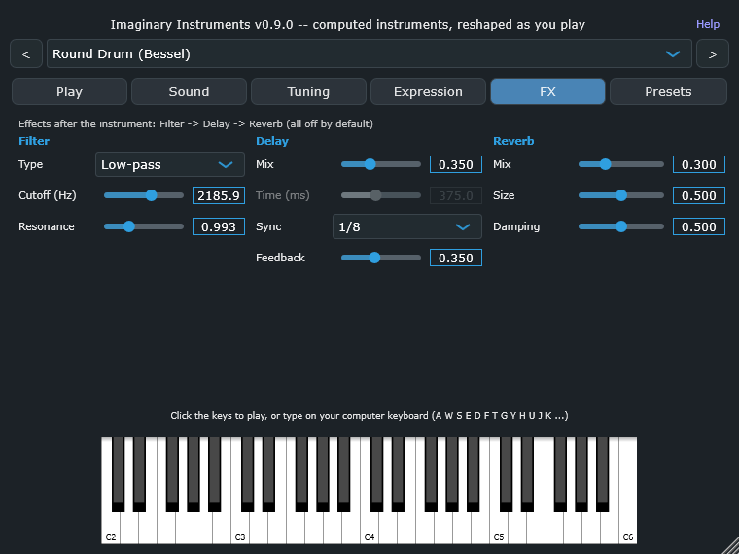Click the Resonance value field 0.993
Viewport: 739px width, 554px height.
pyautogui.click(x=219, y=226)
